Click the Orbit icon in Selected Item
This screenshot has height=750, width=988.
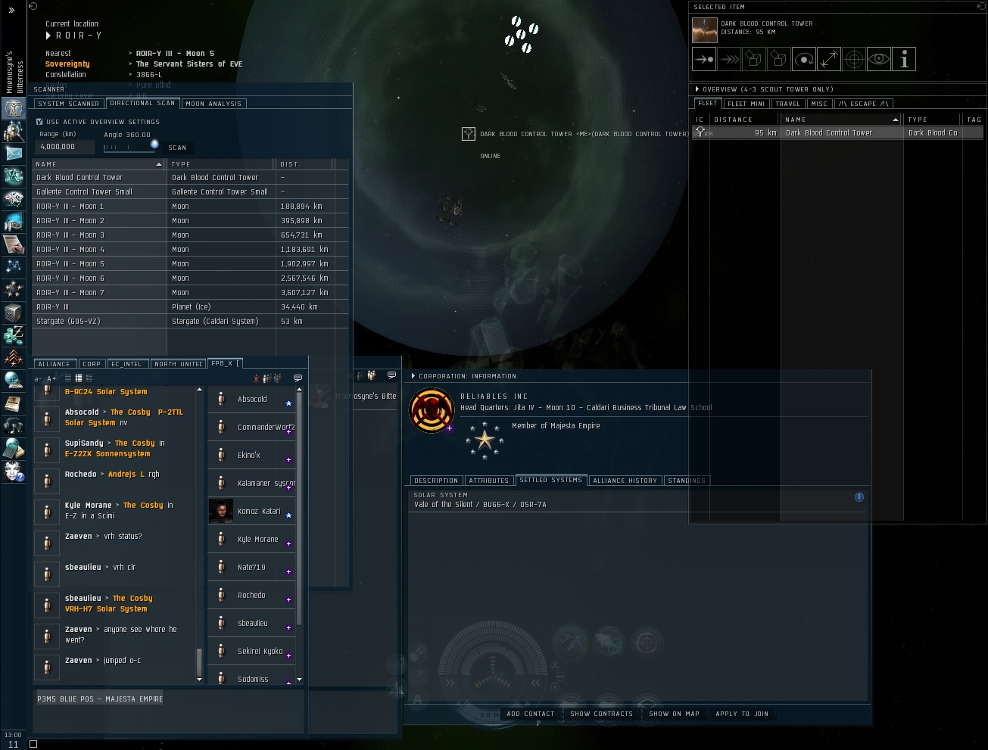click(x=804, y=59)
